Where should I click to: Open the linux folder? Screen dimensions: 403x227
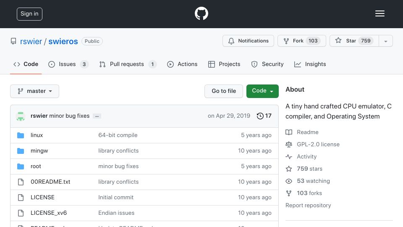37,135
